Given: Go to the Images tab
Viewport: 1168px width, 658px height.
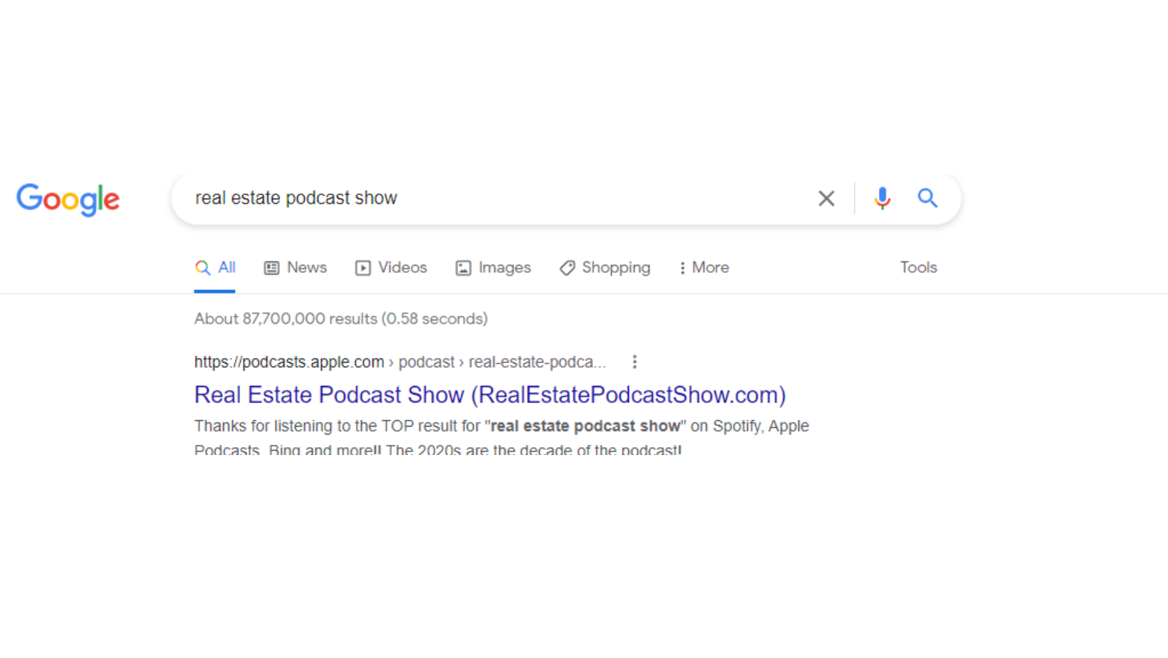Looking at the screenshot, I should (x=493, y=268).
